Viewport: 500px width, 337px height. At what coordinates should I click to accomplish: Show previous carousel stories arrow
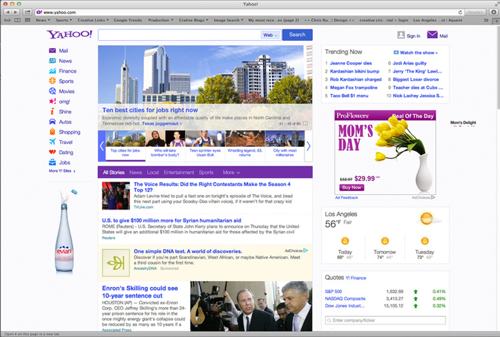click(x=102, y=146)
